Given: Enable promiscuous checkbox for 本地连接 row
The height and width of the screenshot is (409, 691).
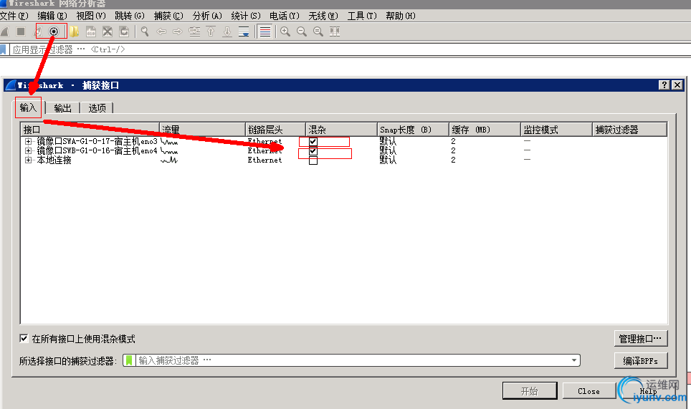Looking at the screenshot, I should 313,160.
